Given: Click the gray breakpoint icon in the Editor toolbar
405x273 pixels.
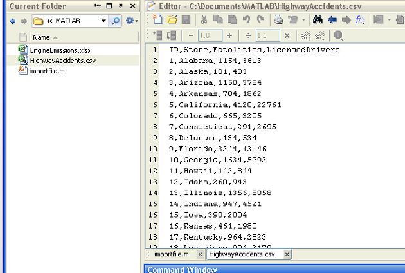Looking at the screenshot, I should click(379, 20).
